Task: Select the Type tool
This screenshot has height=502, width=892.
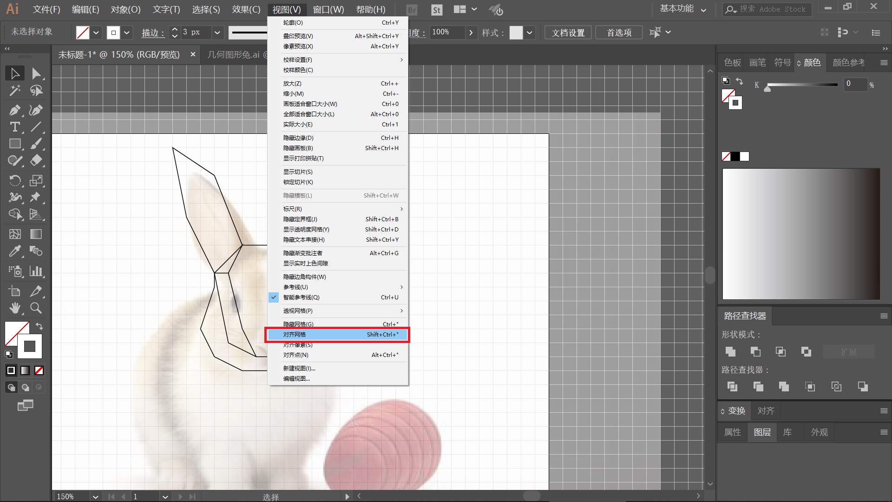Action: [x=14, y=127]
